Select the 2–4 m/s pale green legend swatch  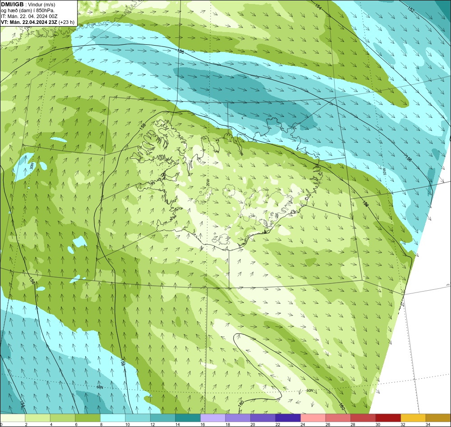pos(38,418)
